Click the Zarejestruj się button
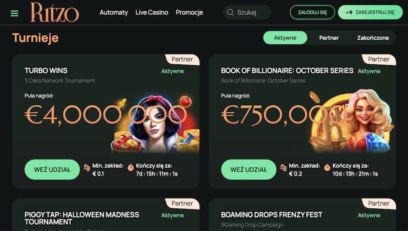408x231 pixels. point(370,12)
